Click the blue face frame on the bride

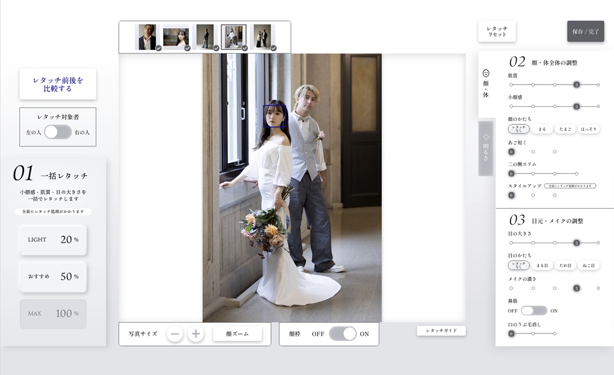tap(273, 116)
